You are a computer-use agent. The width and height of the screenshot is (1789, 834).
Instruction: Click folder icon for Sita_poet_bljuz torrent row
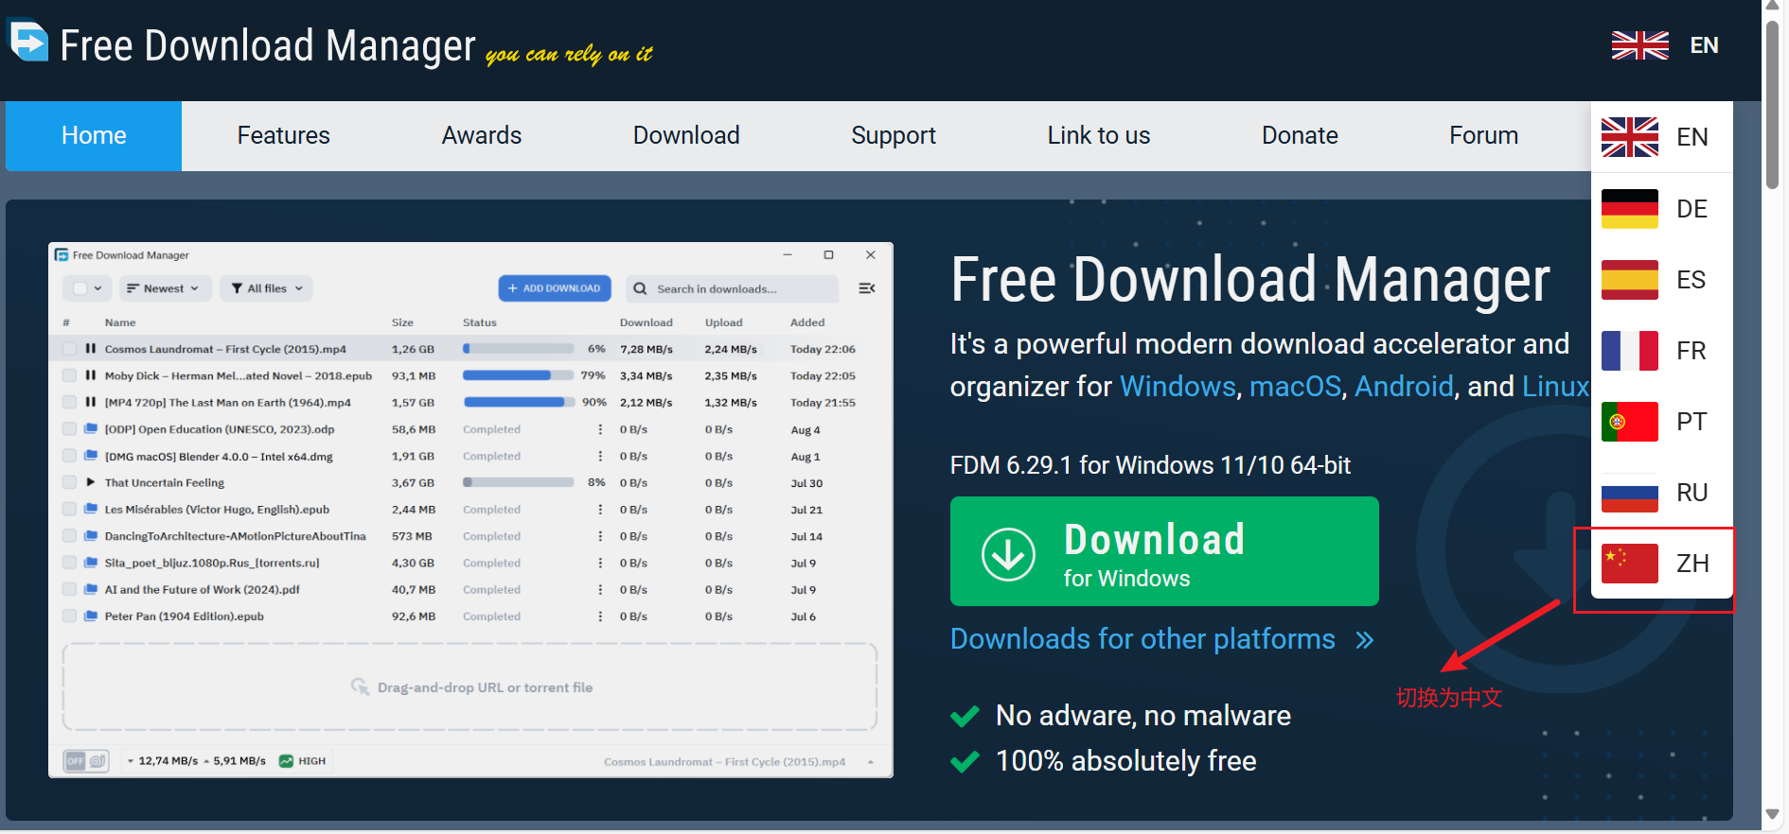91,563
